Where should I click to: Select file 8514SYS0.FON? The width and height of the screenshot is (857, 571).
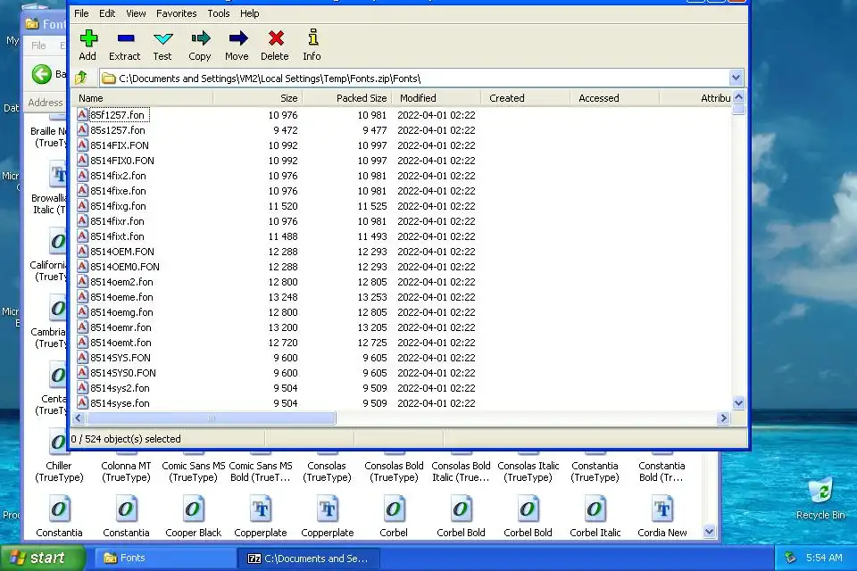123,373
